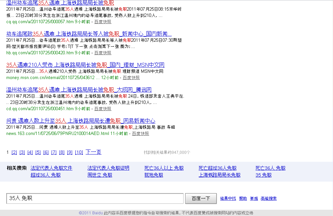Select related search 法定代表人免职证明

click(x=108, y=168)
